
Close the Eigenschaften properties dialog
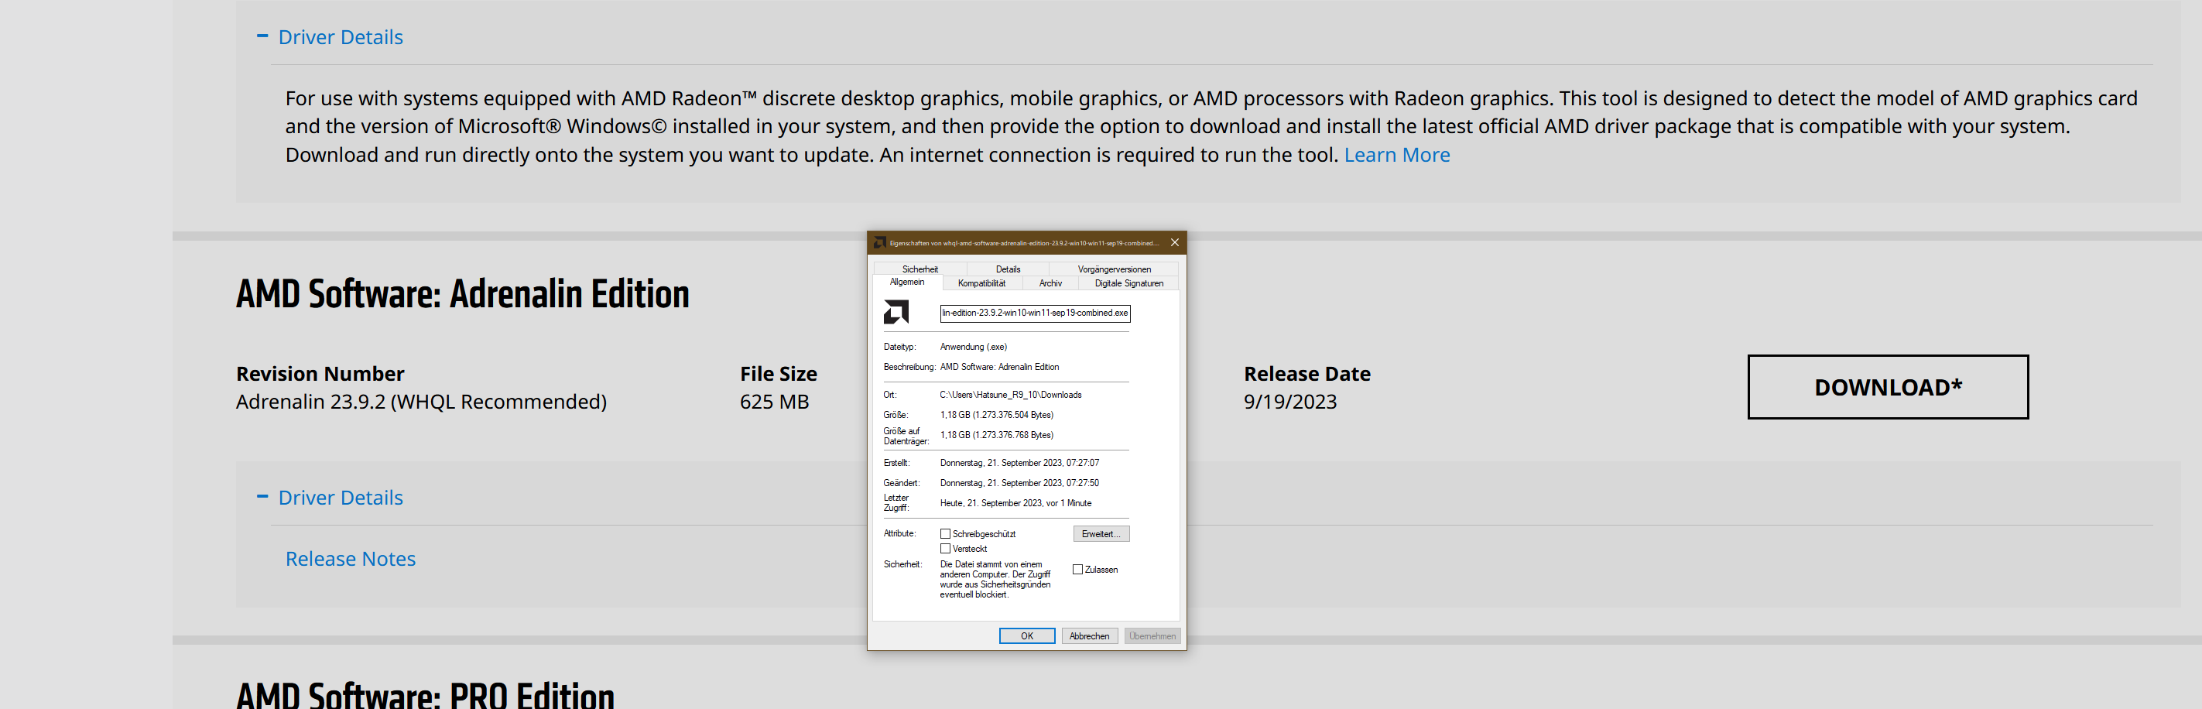click(x=1174, y=243)
